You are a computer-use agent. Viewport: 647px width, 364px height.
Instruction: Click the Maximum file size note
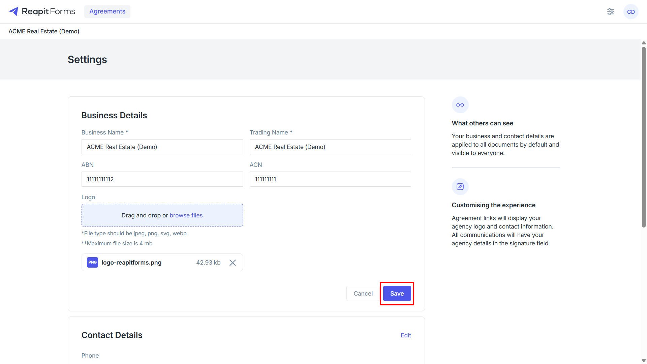117,243
